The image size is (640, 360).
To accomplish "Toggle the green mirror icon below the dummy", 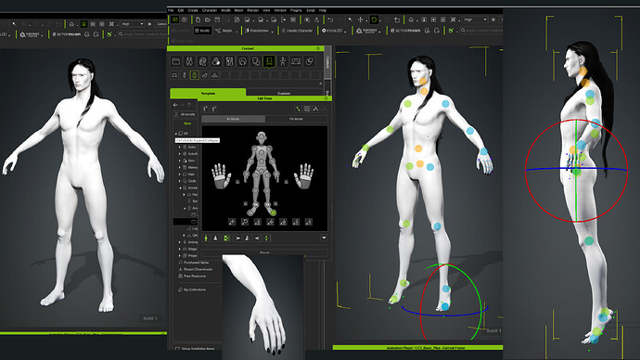I will (x=227, y=238).
